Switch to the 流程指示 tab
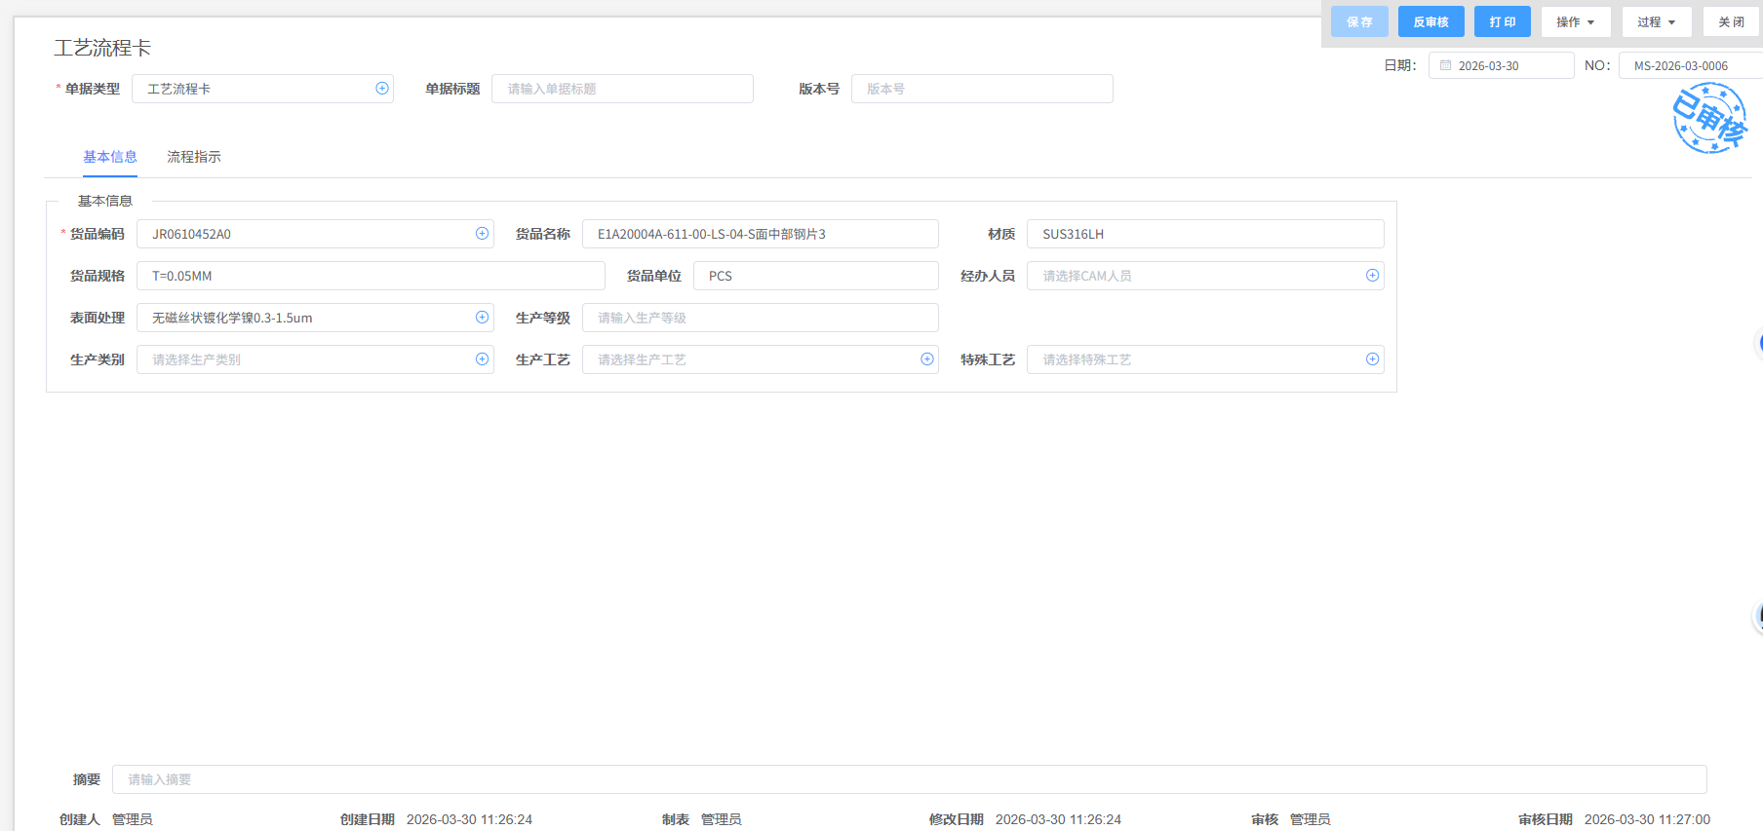Screen dimensions: 1763x831 click(x=193, y=157)
